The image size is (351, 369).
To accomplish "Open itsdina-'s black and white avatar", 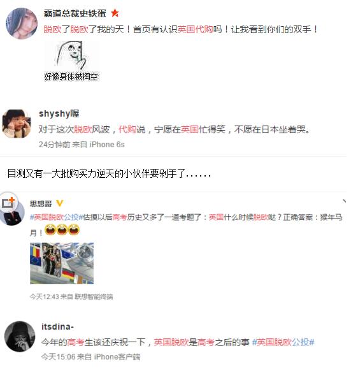I will tap(20, 336).
